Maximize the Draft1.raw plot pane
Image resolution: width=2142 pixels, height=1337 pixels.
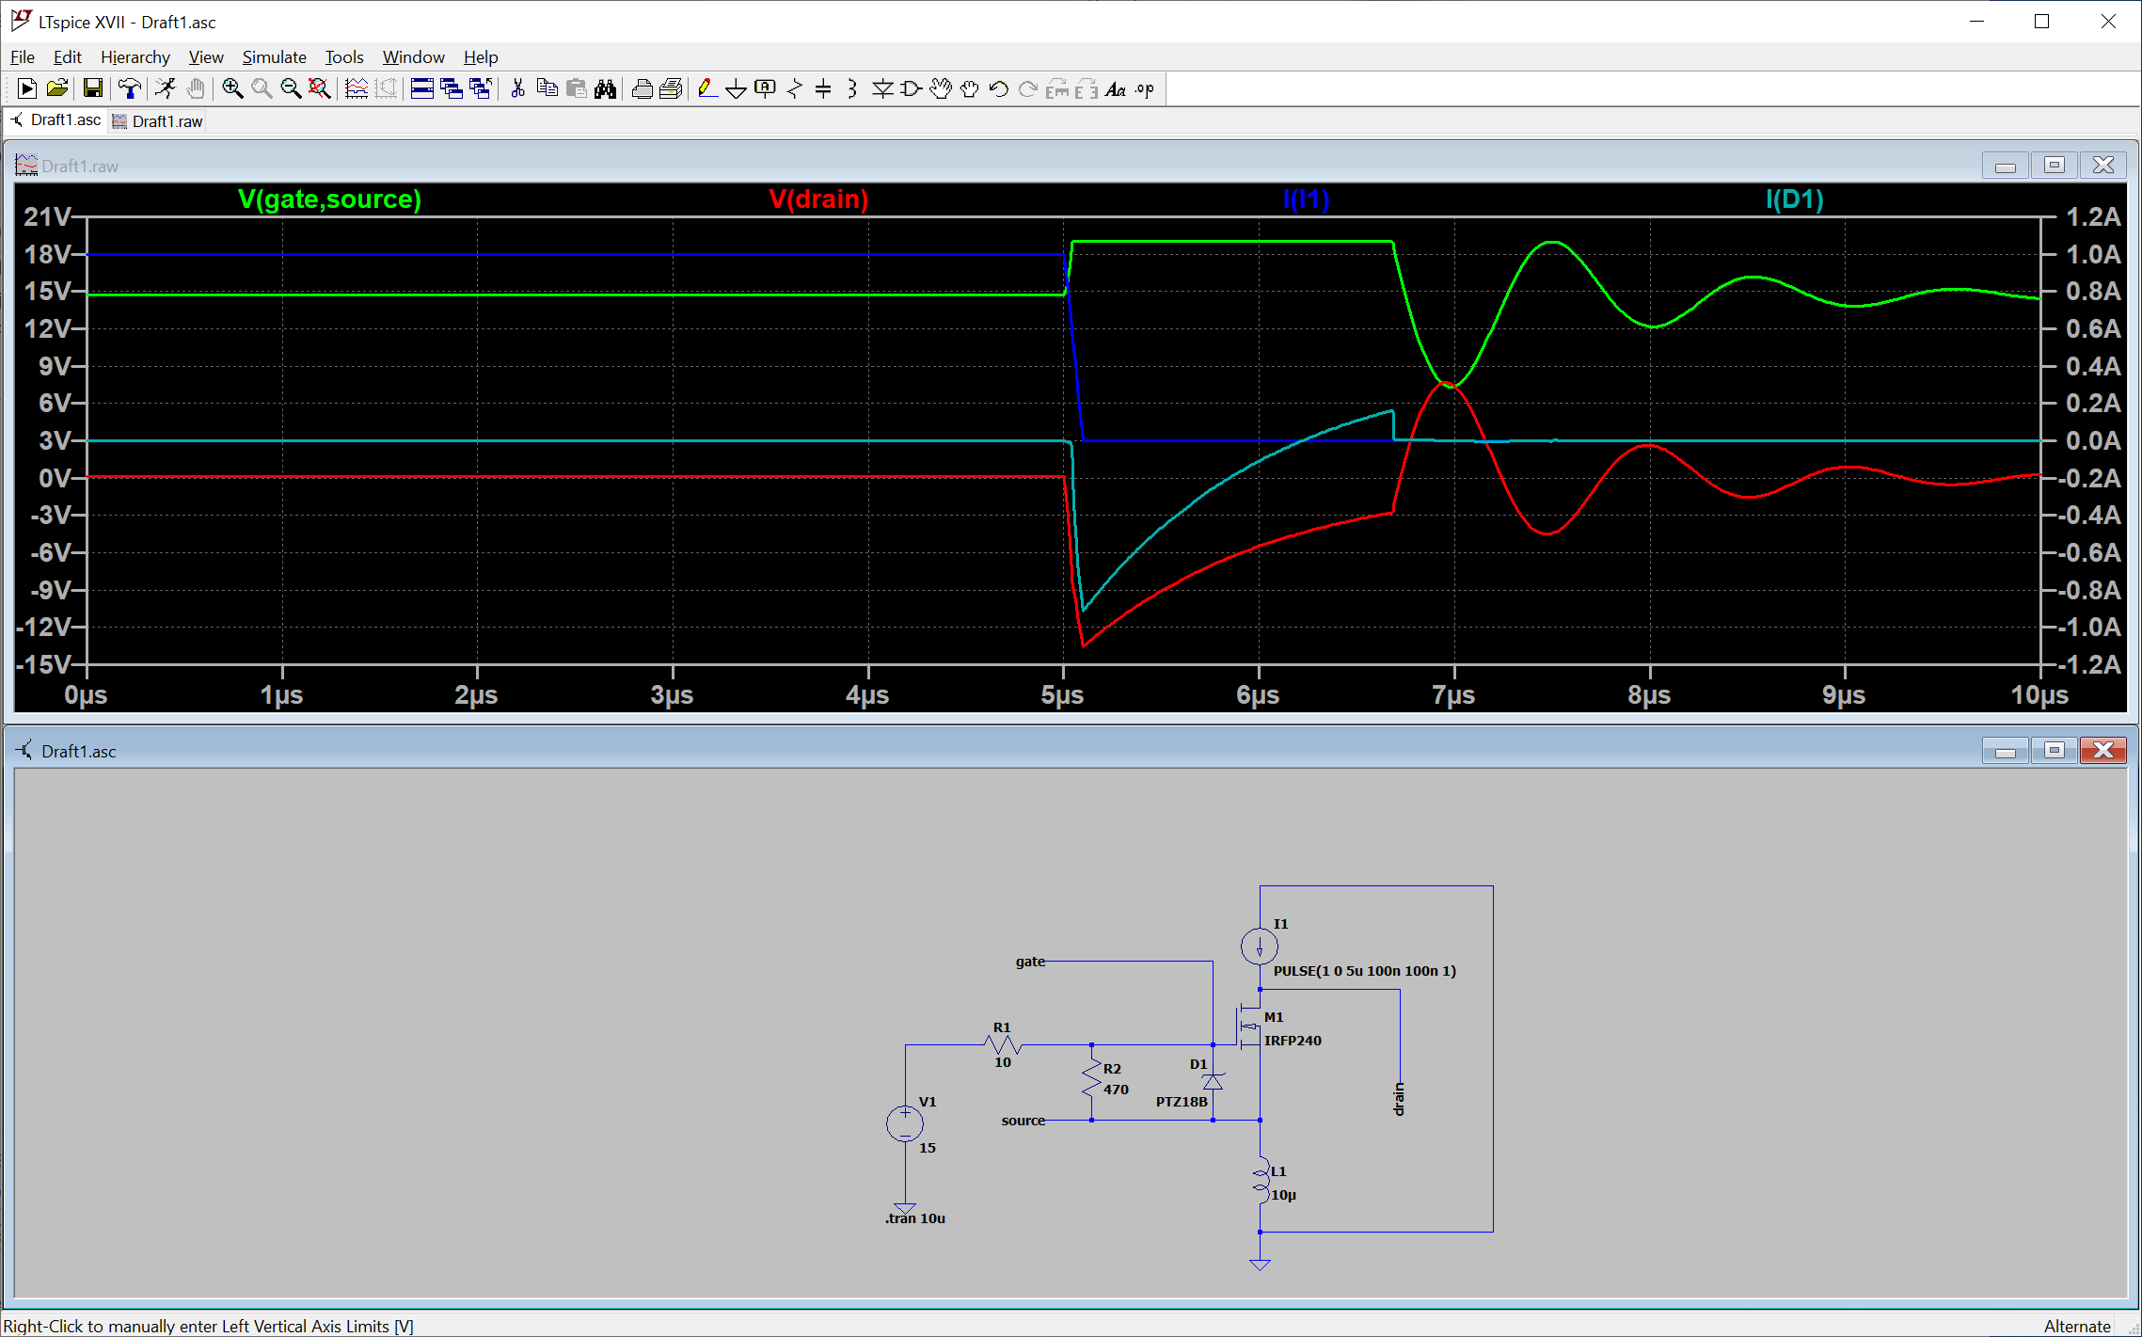click(x=2055, y=166)
